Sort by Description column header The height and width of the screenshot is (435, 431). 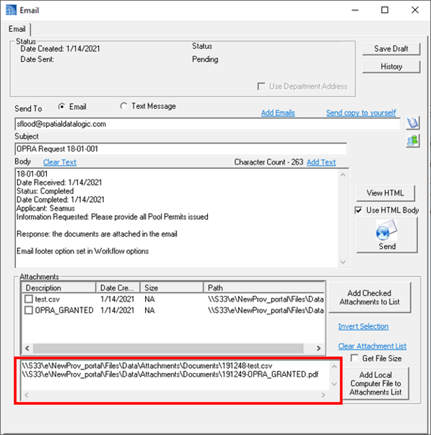[59, 288]
